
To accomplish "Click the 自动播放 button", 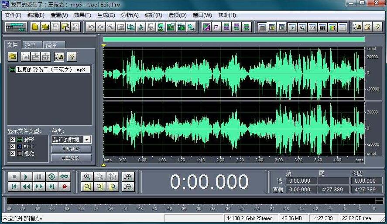I will 71,149.
